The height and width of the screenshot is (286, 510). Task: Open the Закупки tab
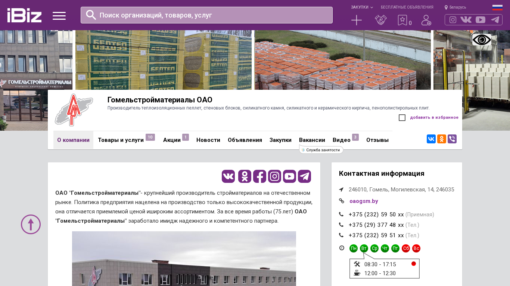pyautogui.click(x=280, y=140)
